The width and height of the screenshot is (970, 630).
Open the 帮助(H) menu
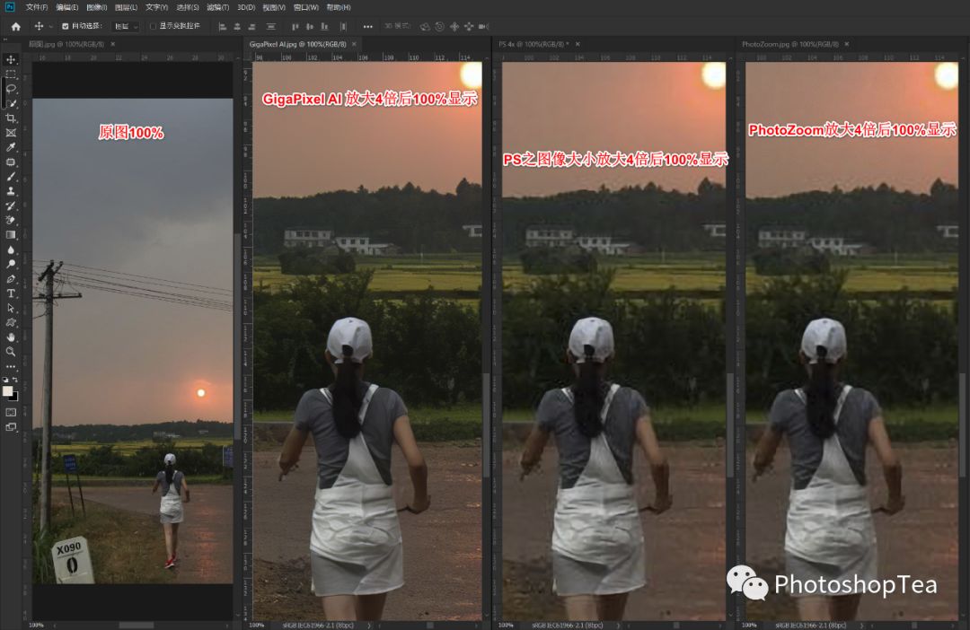pyautogui.click(x=339, y=7)
